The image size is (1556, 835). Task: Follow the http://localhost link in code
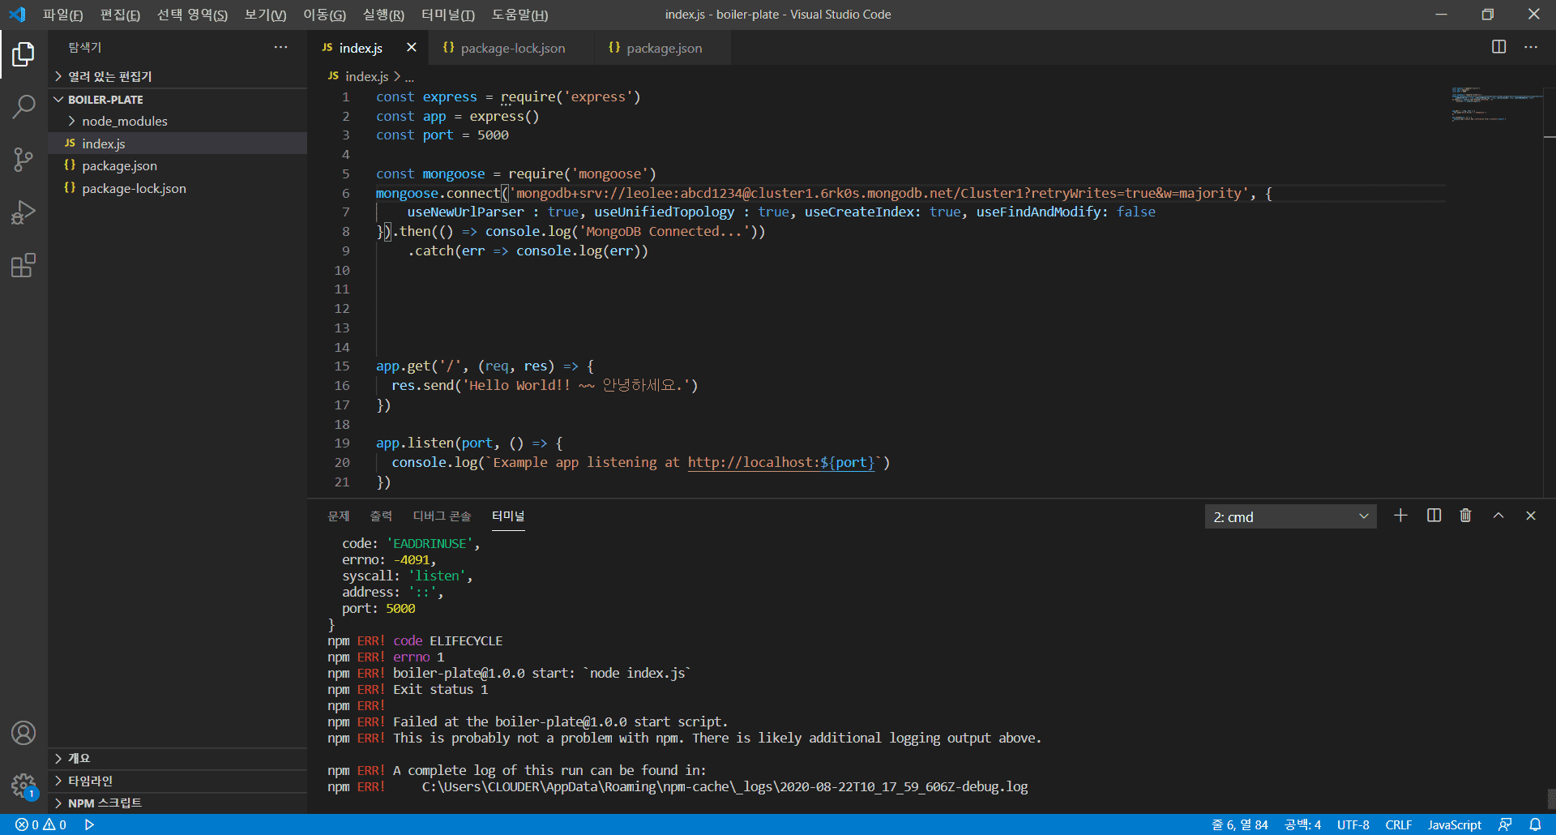pos(781,463)
